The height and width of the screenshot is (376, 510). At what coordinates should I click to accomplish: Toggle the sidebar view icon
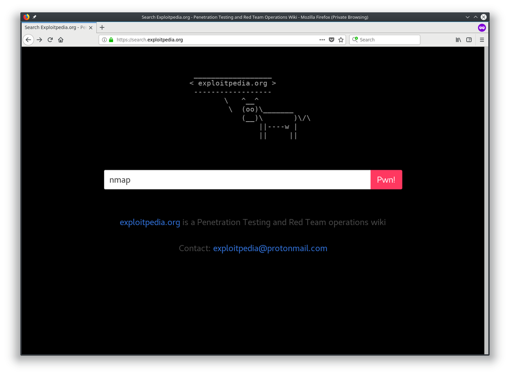pos(469,40)
